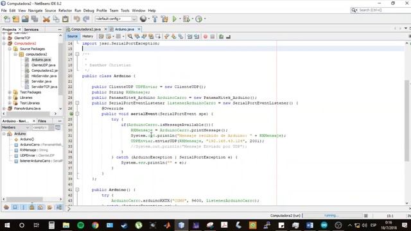Image resolution: width=411 pixels, height=231 pixels.
Task: Click the Find Selection magnifier in the editor toolbar
Action: (130, 37)
